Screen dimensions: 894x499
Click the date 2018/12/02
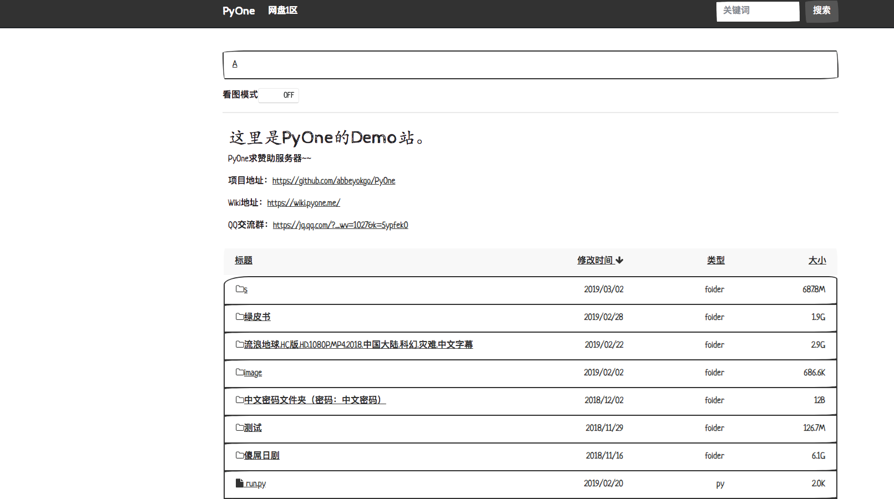click(604, 400)
